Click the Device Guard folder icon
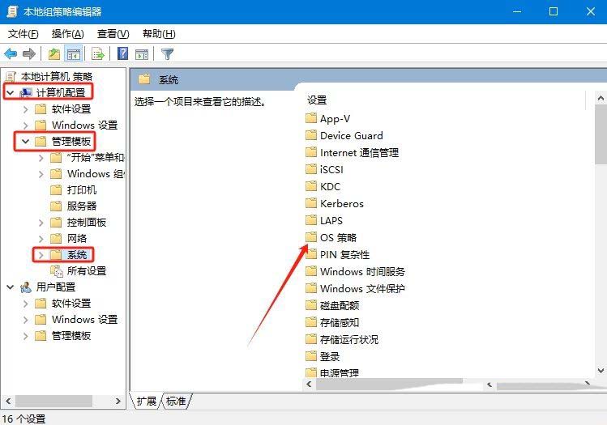The image size is (607, 425). click(x=311, y=135)
